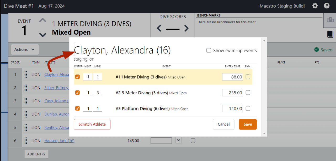
Task: Click previous dive scores left arrow
Action: (x=159, y=28)
